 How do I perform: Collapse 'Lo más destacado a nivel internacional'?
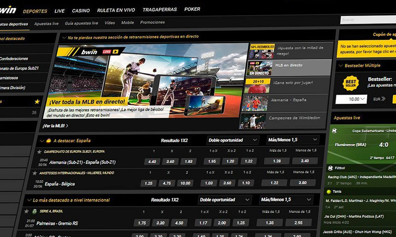pos(29,200)
